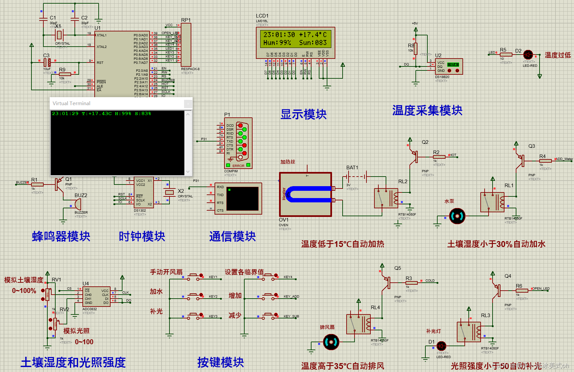Decrease RV2 light intensity potentiometer
This screenshot has width=574, height=372.
51,328
